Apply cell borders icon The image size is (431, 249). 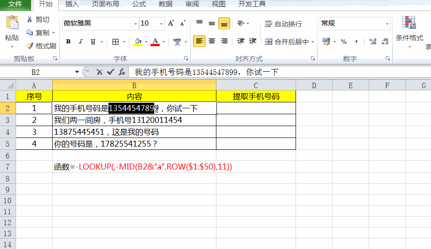[115, 42]
